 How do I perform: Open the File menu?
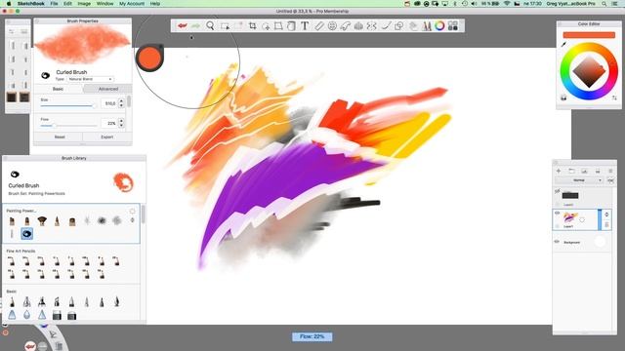point(54,3)
